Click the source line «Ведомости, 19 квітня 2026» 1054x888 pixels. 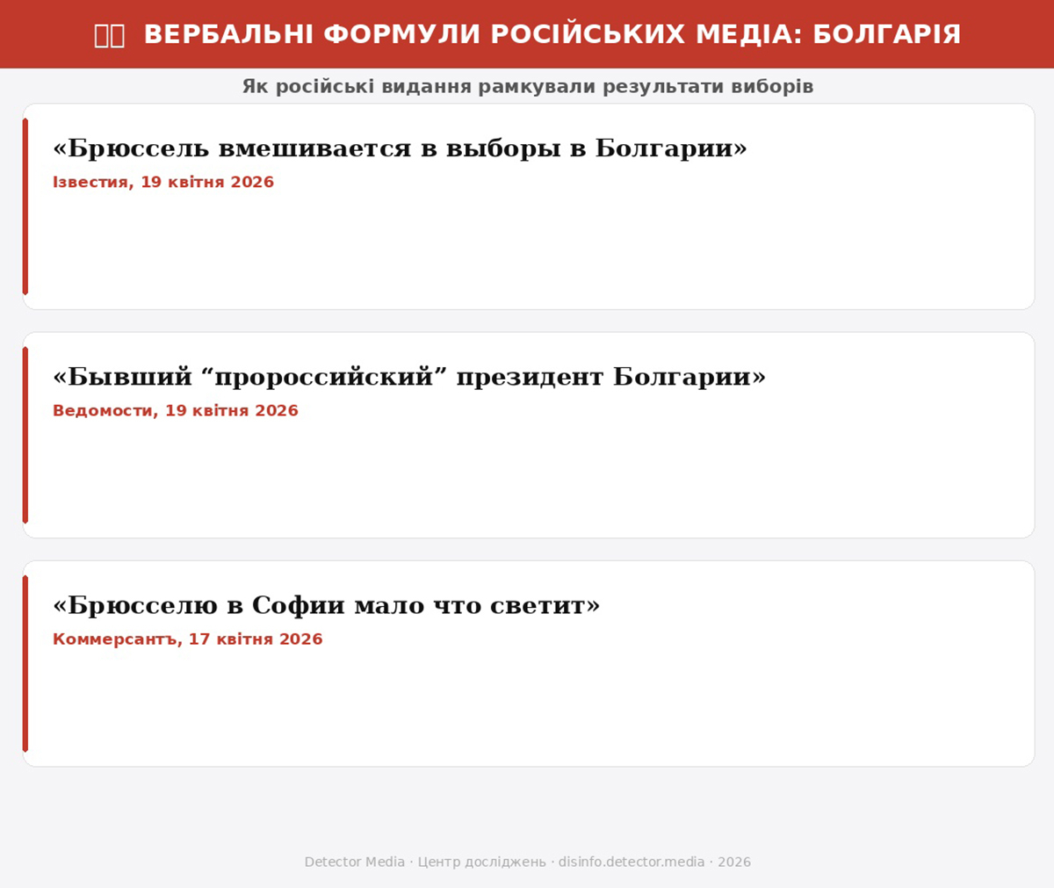click(176, 411)
